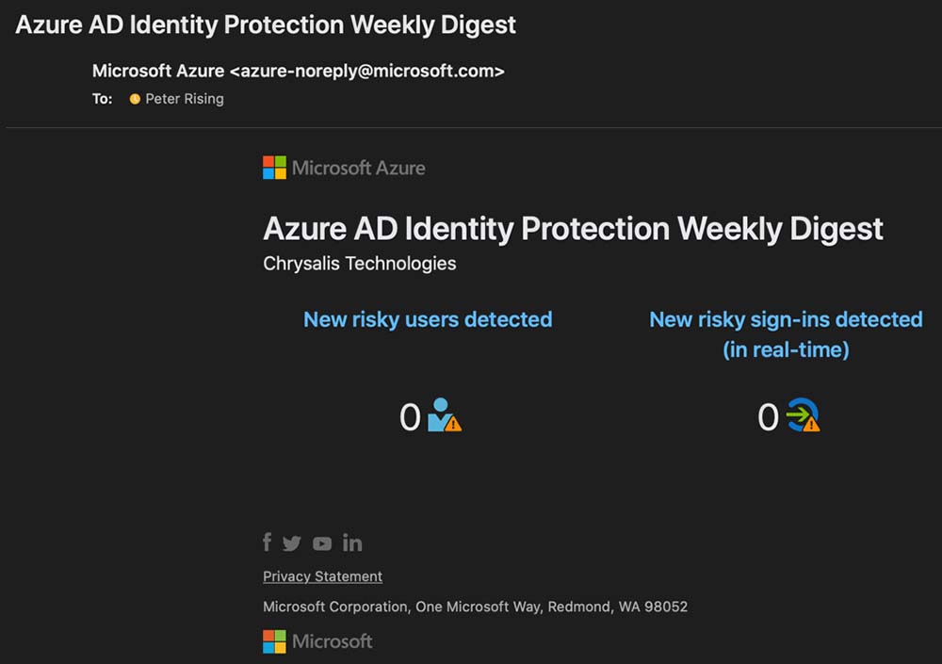Click the yellow presence dot beside Peter Rising
The width and height of the screenshot is (942, 664).
(x=135, y=99)
